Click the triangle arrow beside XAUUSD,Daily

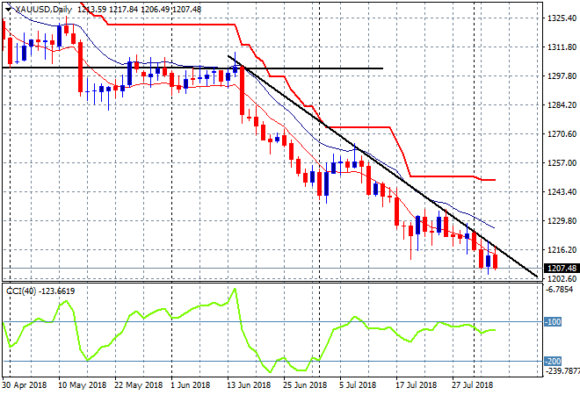tap(8, 10)
